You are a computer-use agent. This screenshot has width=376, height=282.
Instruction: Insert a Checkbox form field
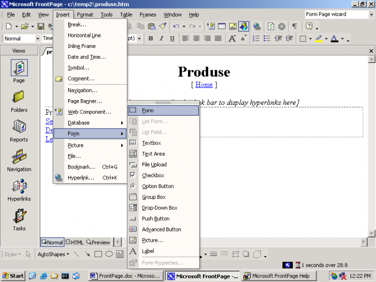click(x=153, y=176)
